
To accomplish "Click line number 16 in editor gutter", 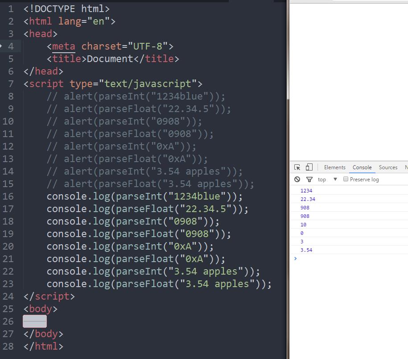I will 8,196.
